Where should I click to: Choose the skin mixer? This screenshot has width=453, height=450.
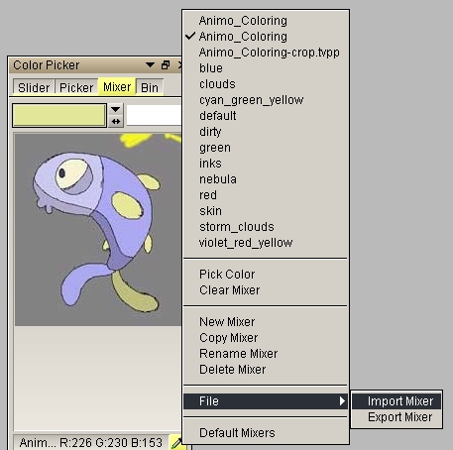(x=266, y=211)
